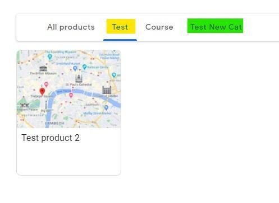Screen dimensions: 279x203
Task: Click the blank area under Test product 2 title
Action: pyautogui.click(x=68, y=159)
